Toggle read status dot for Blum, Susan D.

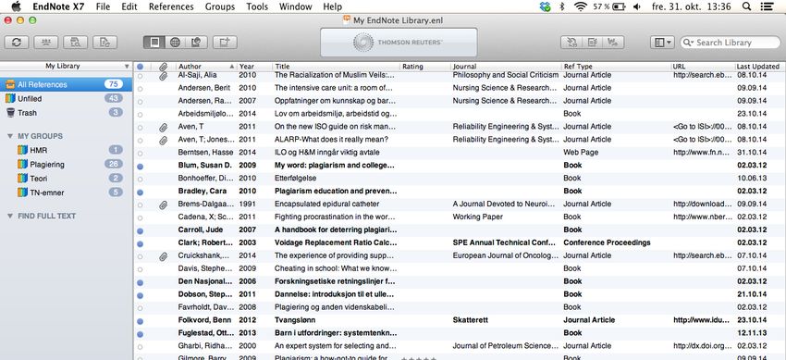141,166
